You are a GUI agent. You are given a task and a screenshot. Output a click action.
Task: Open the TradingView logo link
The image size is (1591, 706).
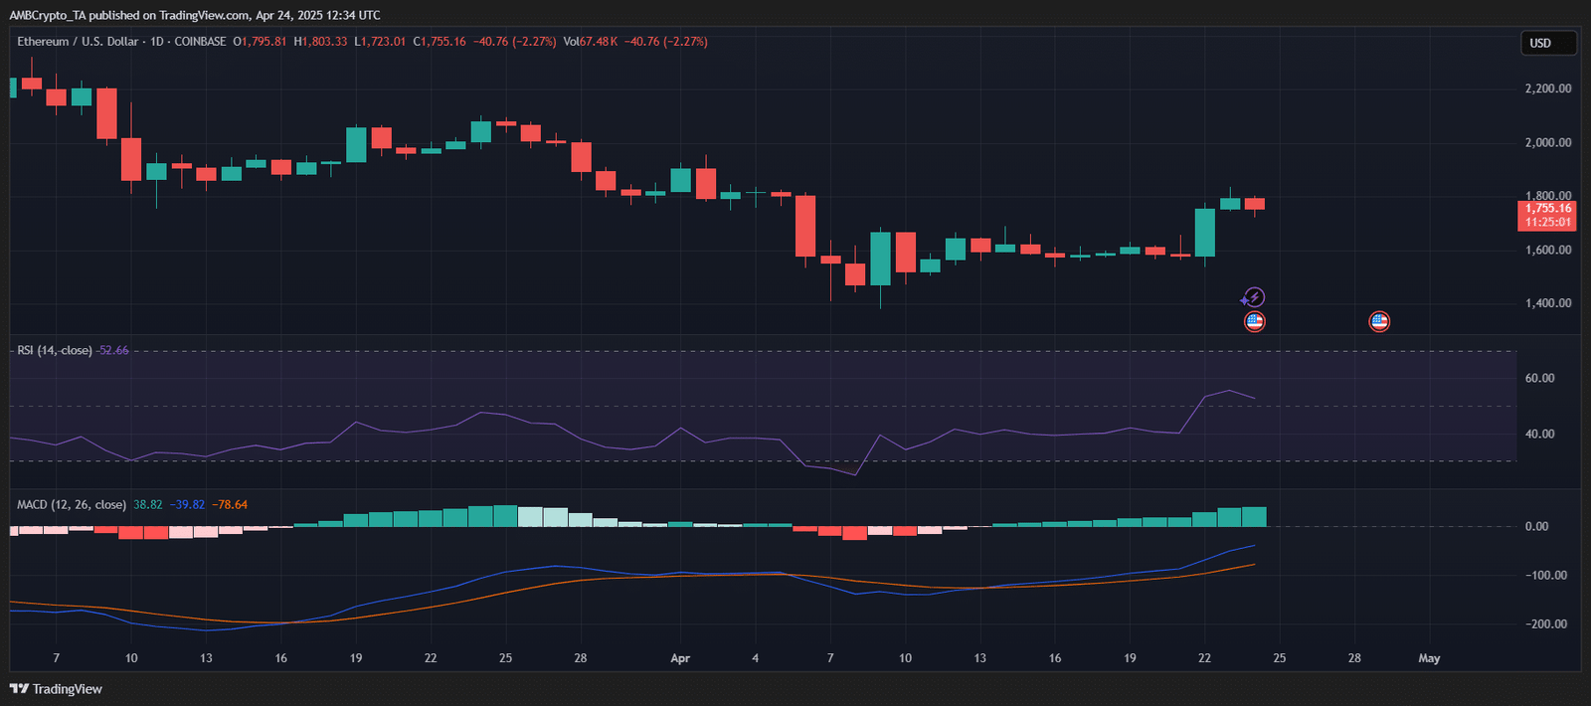56,689
